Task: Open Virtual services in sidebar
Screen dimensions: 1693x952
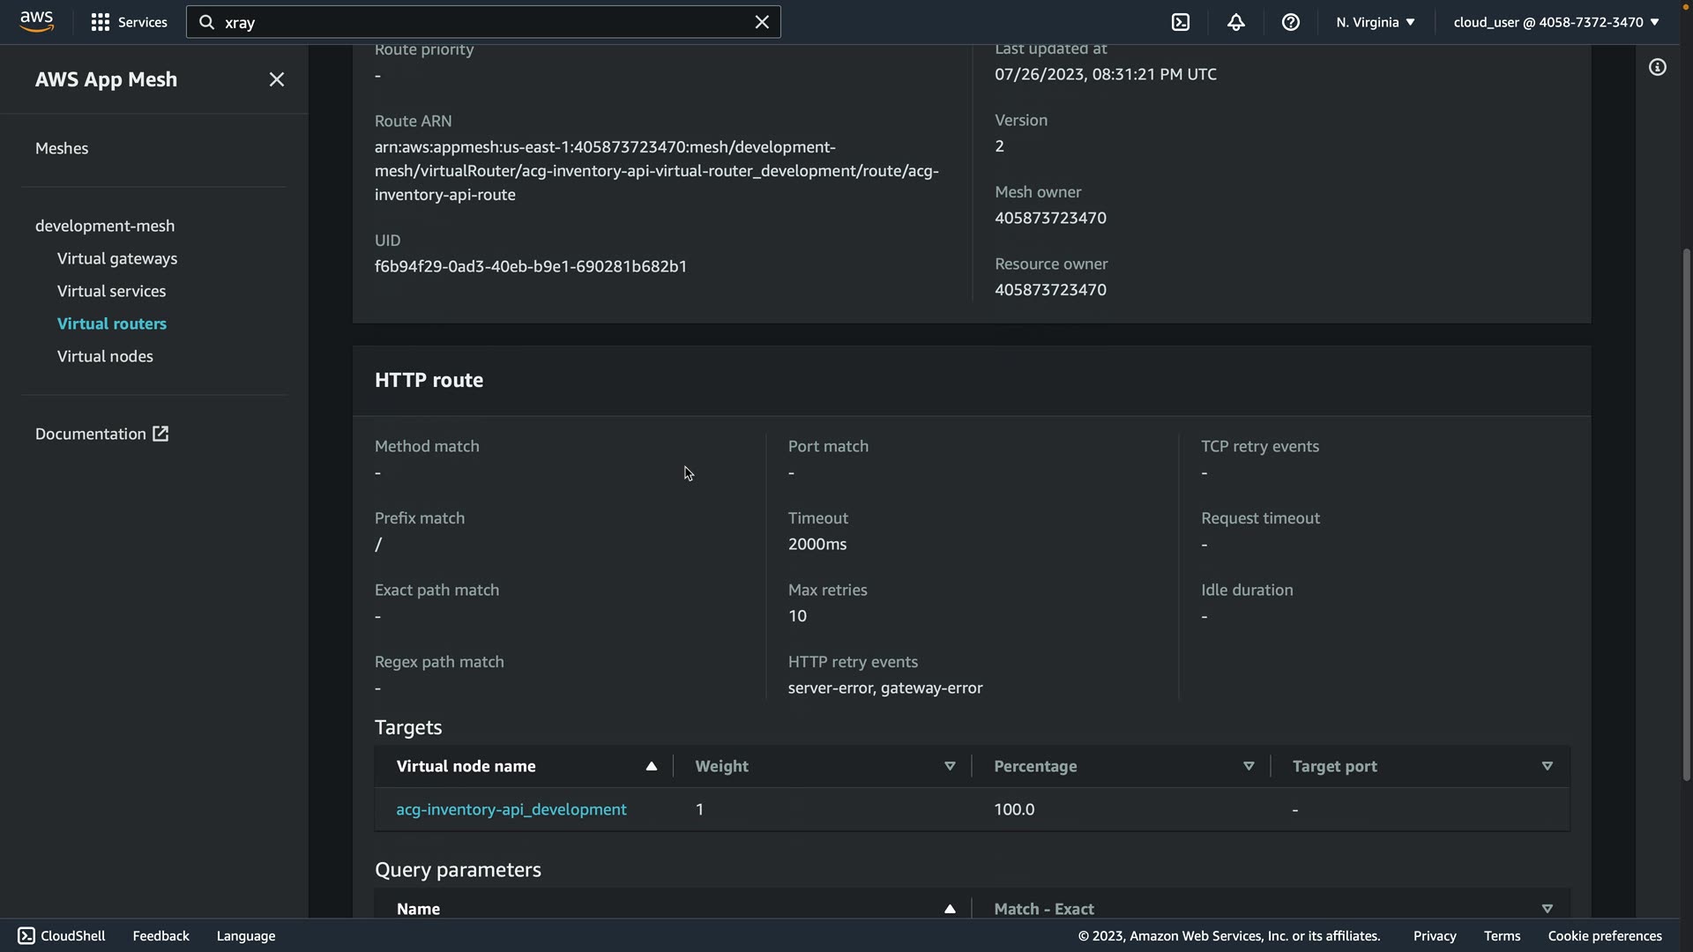Action: (111, 291)
